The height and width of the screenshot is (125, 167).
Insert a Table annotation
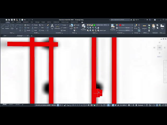[x=63, y=30]
